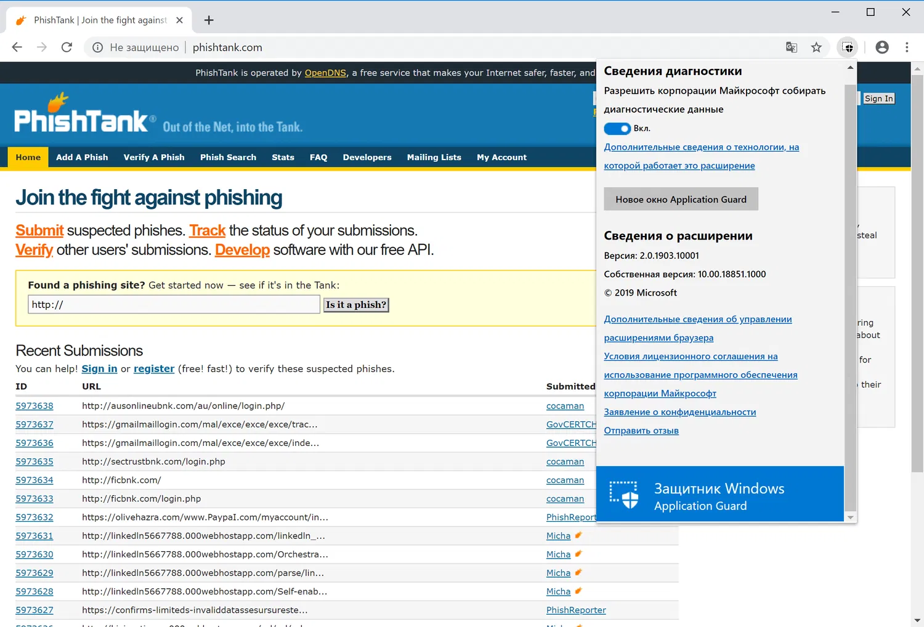Viewport: 924px width, 627px height.
Task: Click the 'Не защищено' security label
Action: click(x=144, y=47)
